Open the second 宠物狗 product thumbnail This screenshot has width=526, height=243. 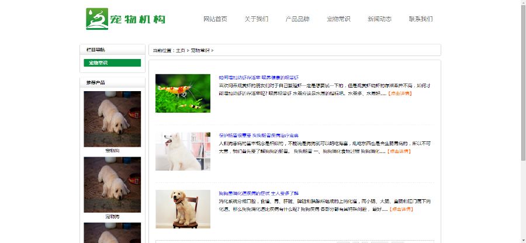click(x=112, y=185)
